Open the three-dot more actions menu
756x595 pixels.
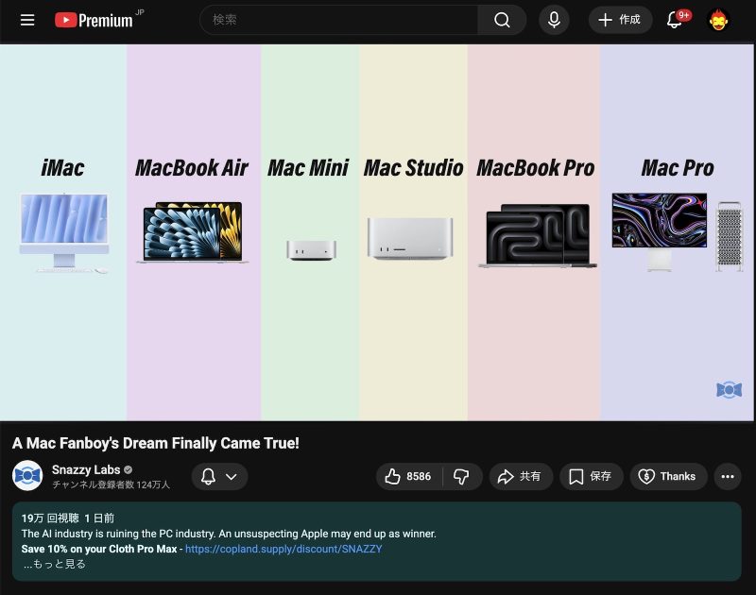point(727,477)
